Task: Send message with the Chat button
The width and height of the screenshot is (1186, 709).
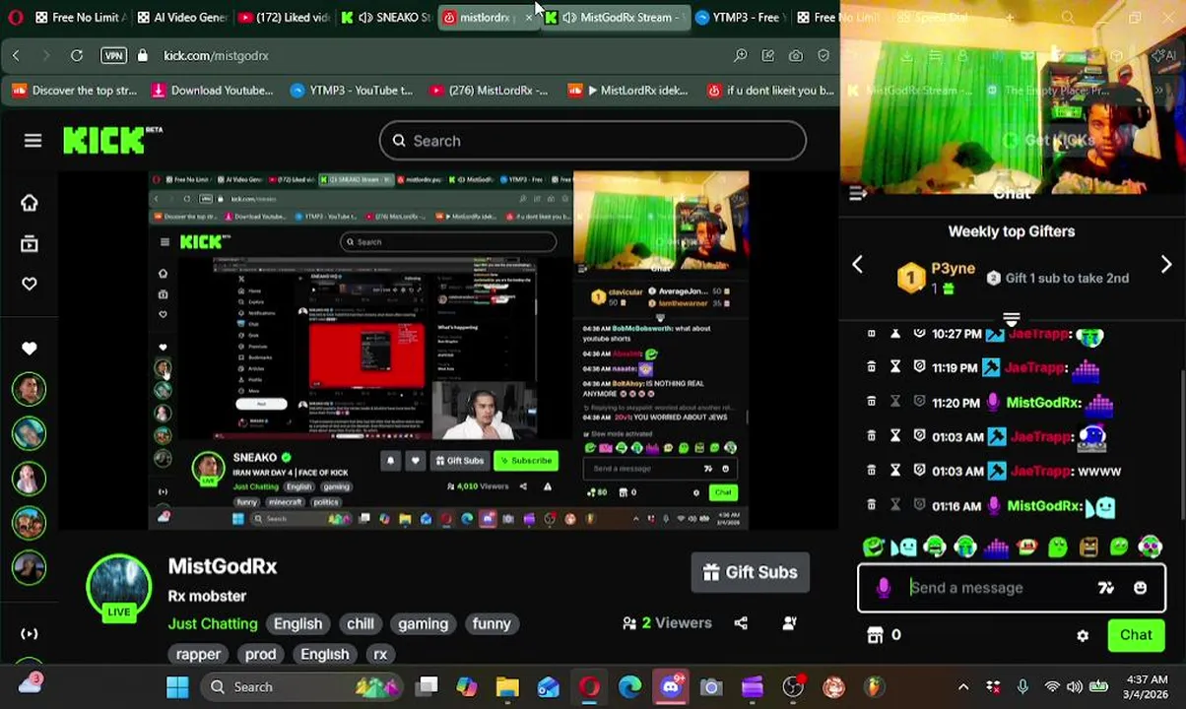Action: [1136, 635]
